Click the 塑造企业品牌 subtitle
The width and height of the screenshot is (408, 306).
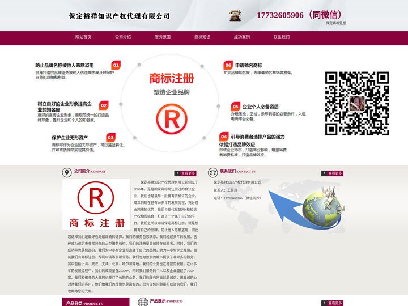pyautogui.click(x=172, y=92)
